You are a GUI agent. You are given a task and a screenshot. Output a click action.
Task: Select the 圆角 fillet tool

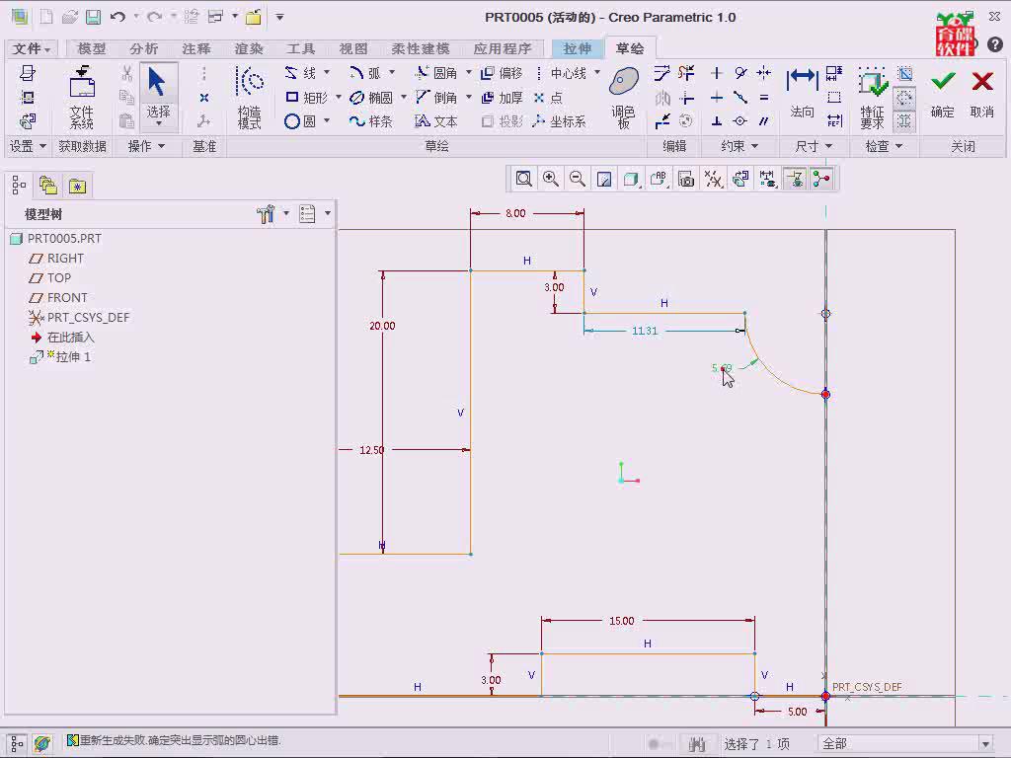point(435,73)
